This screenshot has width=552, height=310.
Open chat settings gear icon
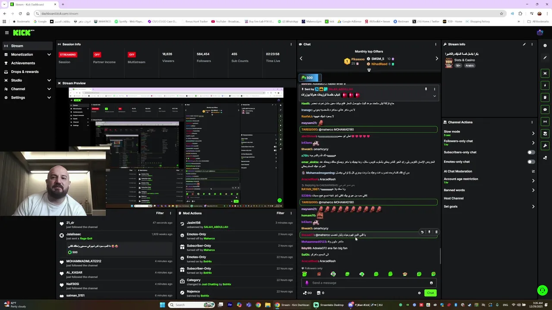coord(419,293)
